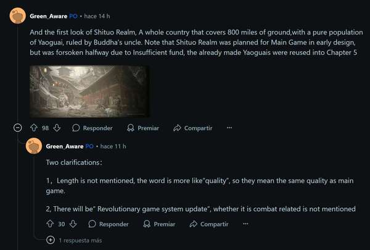Click Responder on the top comment
The width and height of the screenshot is (370, 250).
[92, 128]
